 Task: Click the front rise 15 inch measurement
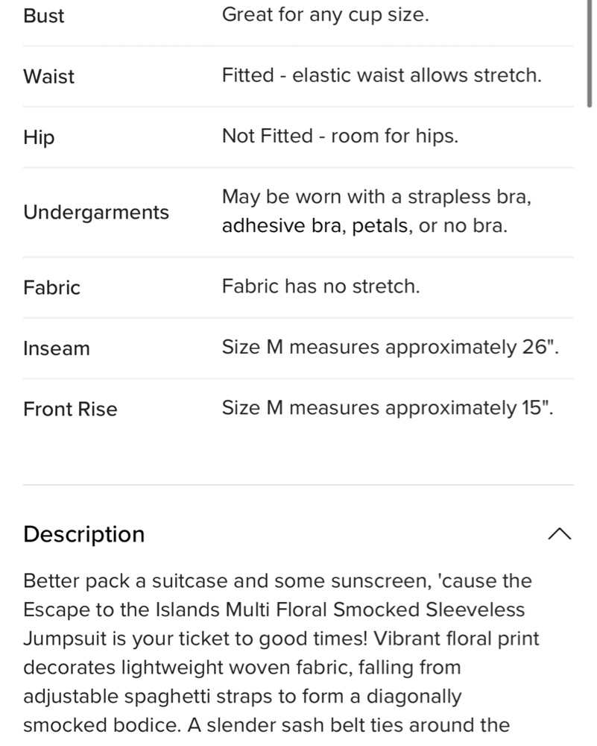tap(388, 408)
